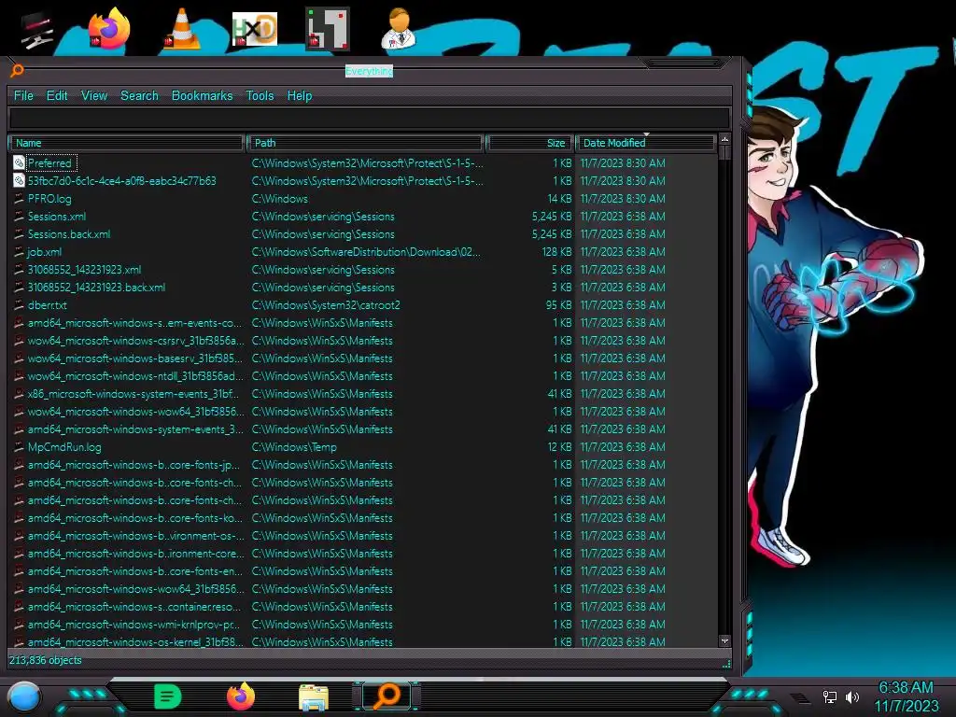Sort by Date Modified column header
The image size is (956, 717).
pos(645,143)
